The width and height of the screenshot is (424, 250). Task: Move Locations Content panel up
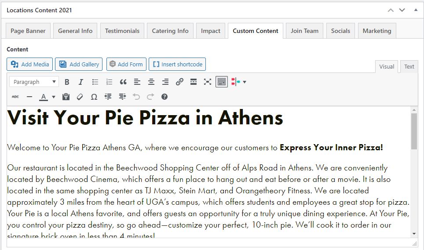[x=391, y=10]
